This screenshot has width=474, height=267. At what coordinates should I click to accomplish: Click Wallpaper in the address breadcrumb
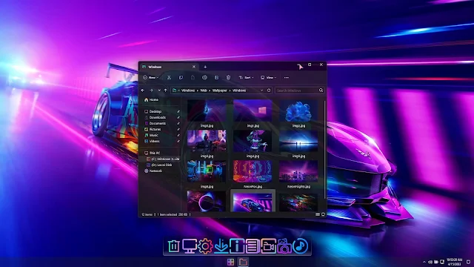tap(219, 90)
